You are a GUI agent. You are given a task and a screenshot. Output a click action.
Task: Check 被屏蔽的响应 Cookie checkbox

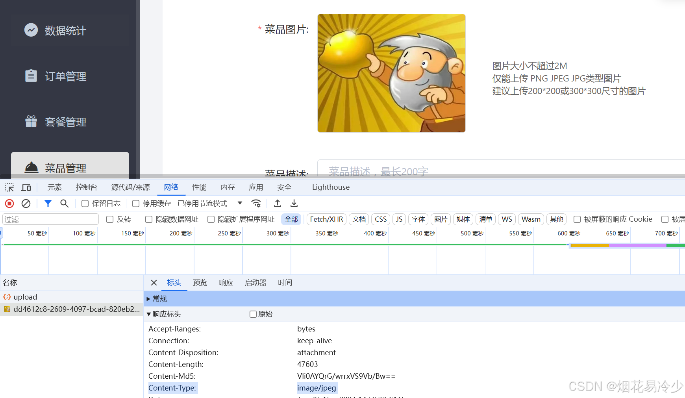click(x=577, y=219)
